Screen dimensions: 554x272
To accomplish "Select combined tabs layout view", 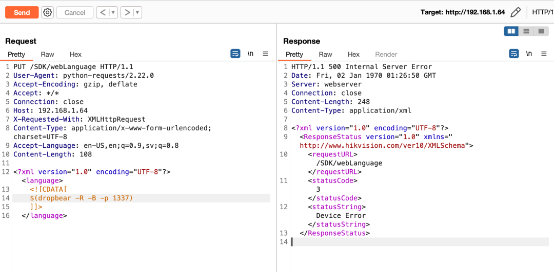I will (x=541, y=31).
